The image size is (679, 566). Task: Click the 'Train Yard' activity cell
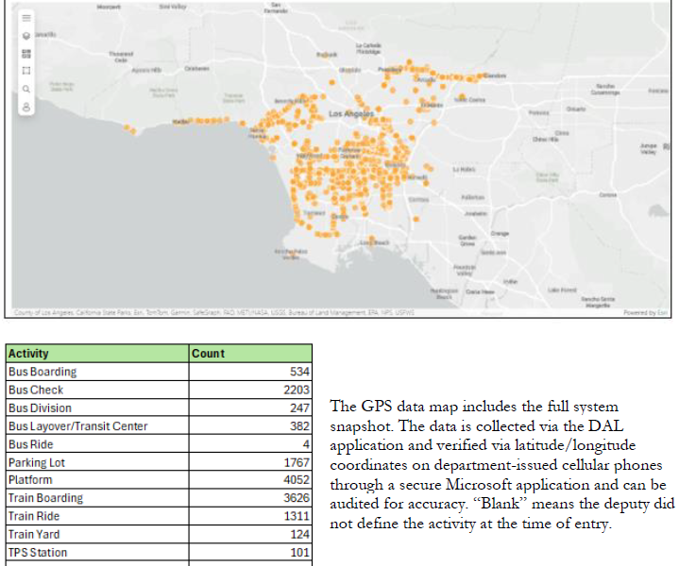point(34,535)
